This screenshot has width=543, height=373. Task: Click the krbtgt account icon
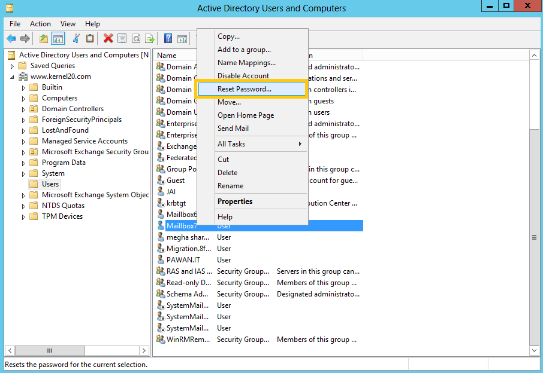161,203
